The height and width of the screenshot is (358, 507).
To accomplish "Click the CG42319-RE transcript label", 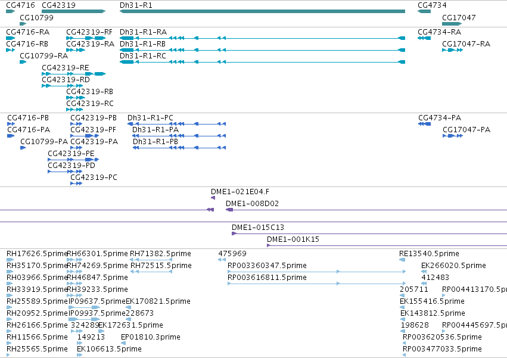I will 66,68.
